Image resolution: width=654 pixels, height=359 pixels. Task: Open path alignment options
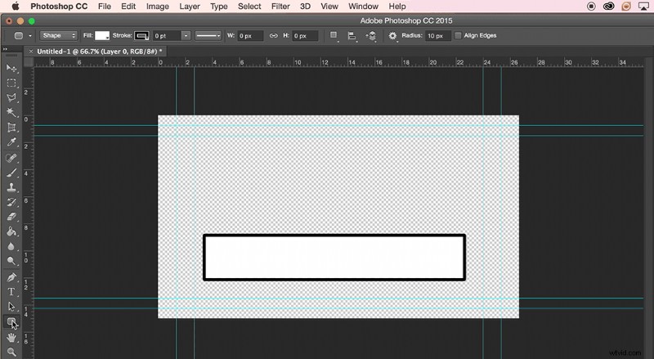[x=352, y=36]
